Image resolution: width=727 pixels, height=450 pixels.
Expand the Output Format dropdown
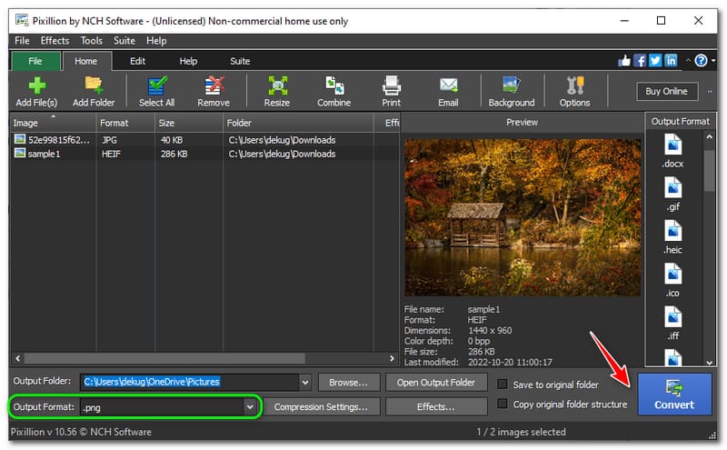pyautogui.click(x=250, y=407)
